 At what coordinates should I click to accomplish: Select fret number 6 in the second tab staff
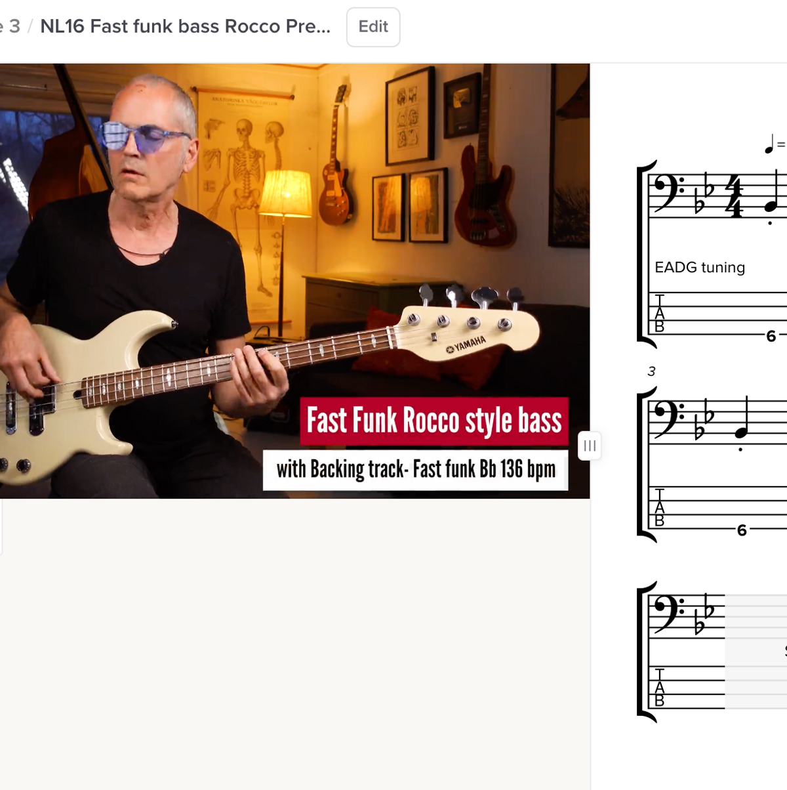[742, 530]
